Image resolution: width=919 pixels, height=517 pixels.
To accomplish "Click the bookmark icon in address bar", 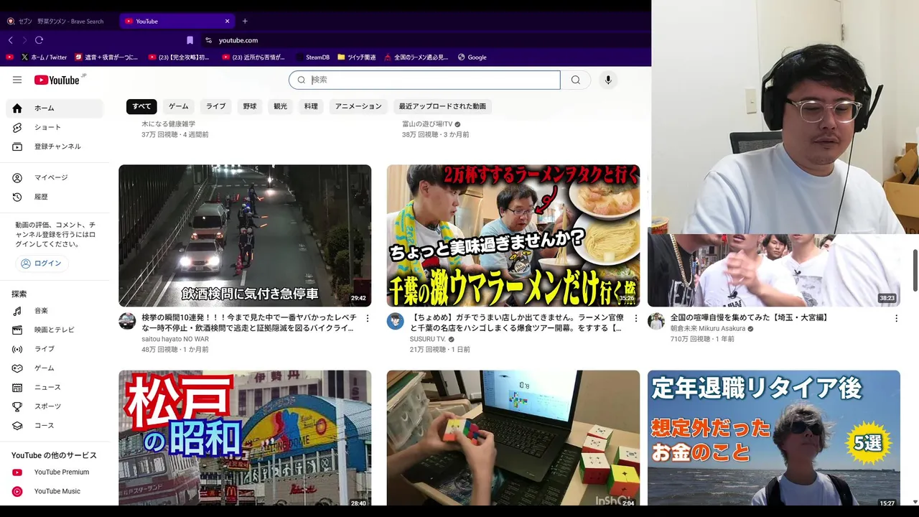I will [x=190, y=40].
